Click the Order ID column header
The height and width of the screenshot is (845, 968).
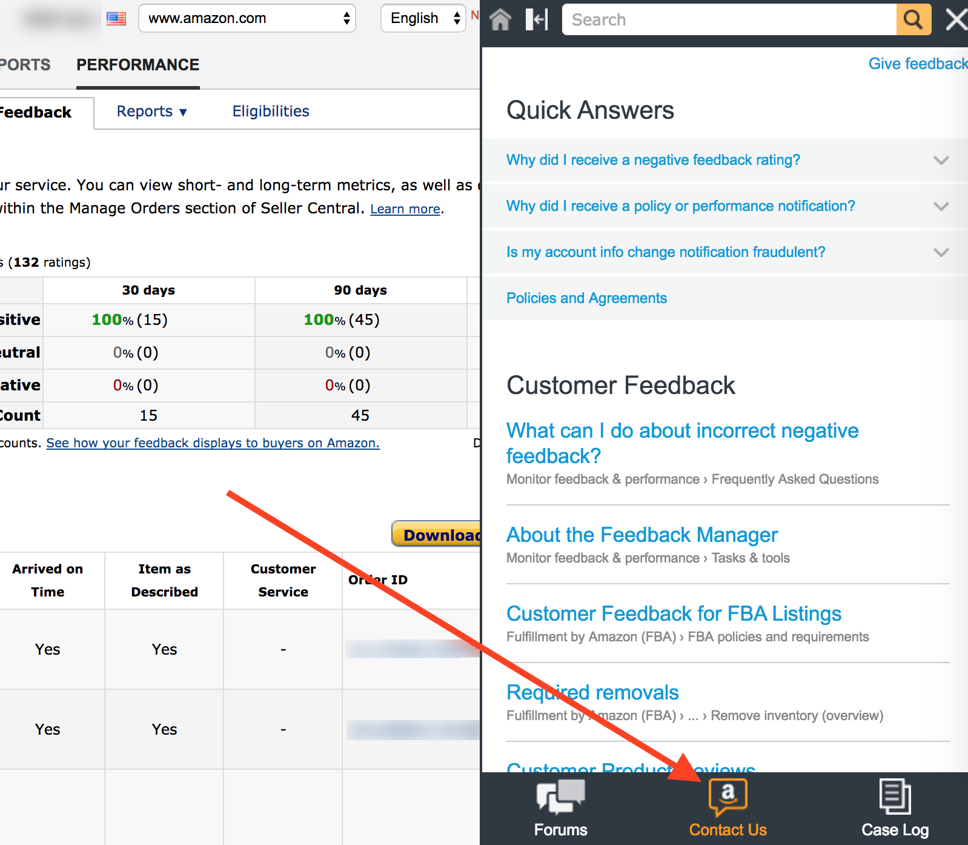(x=378, y=580)
